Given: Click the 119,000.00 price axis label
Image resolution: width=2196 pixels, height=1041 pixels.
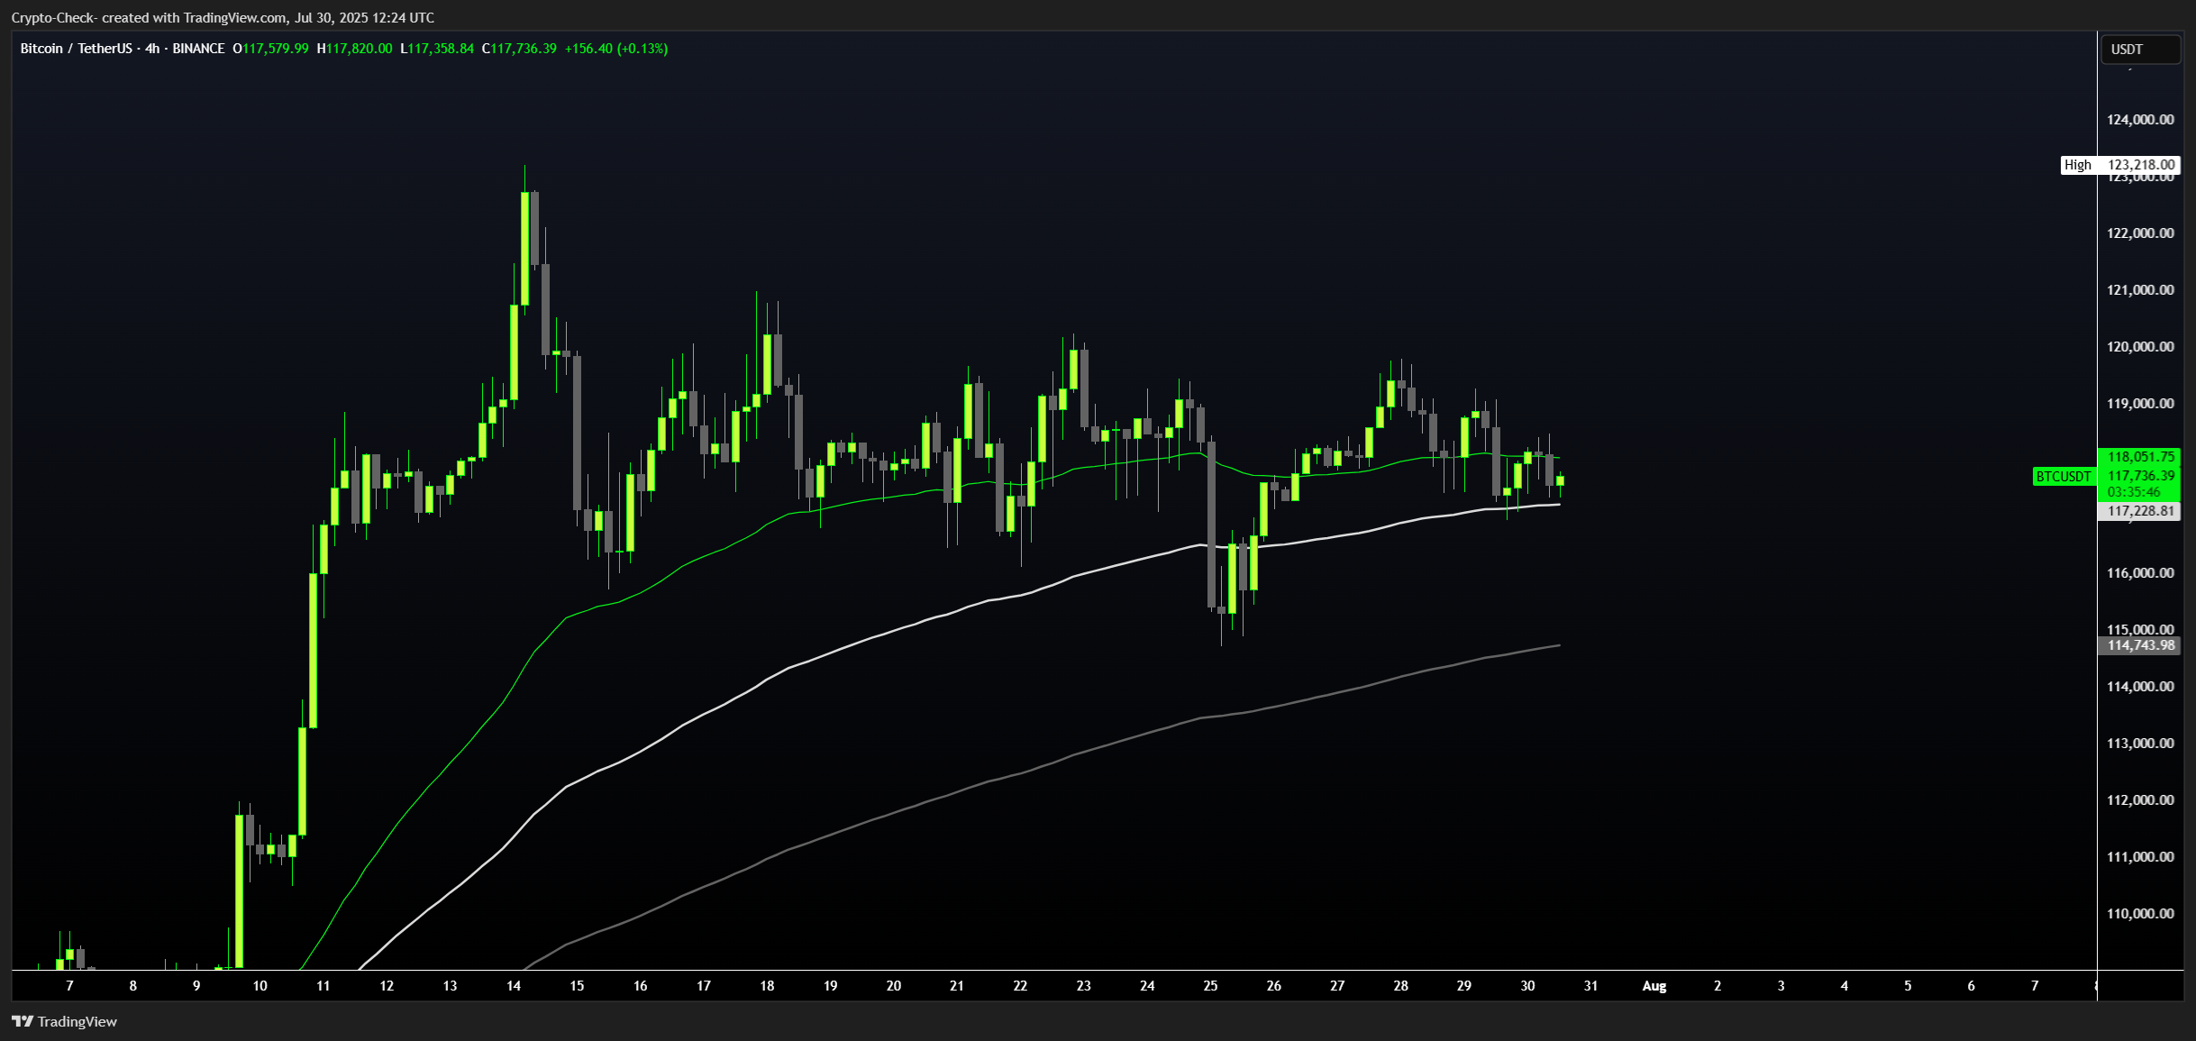Looking at the screenshot, I should point(2140,404).
